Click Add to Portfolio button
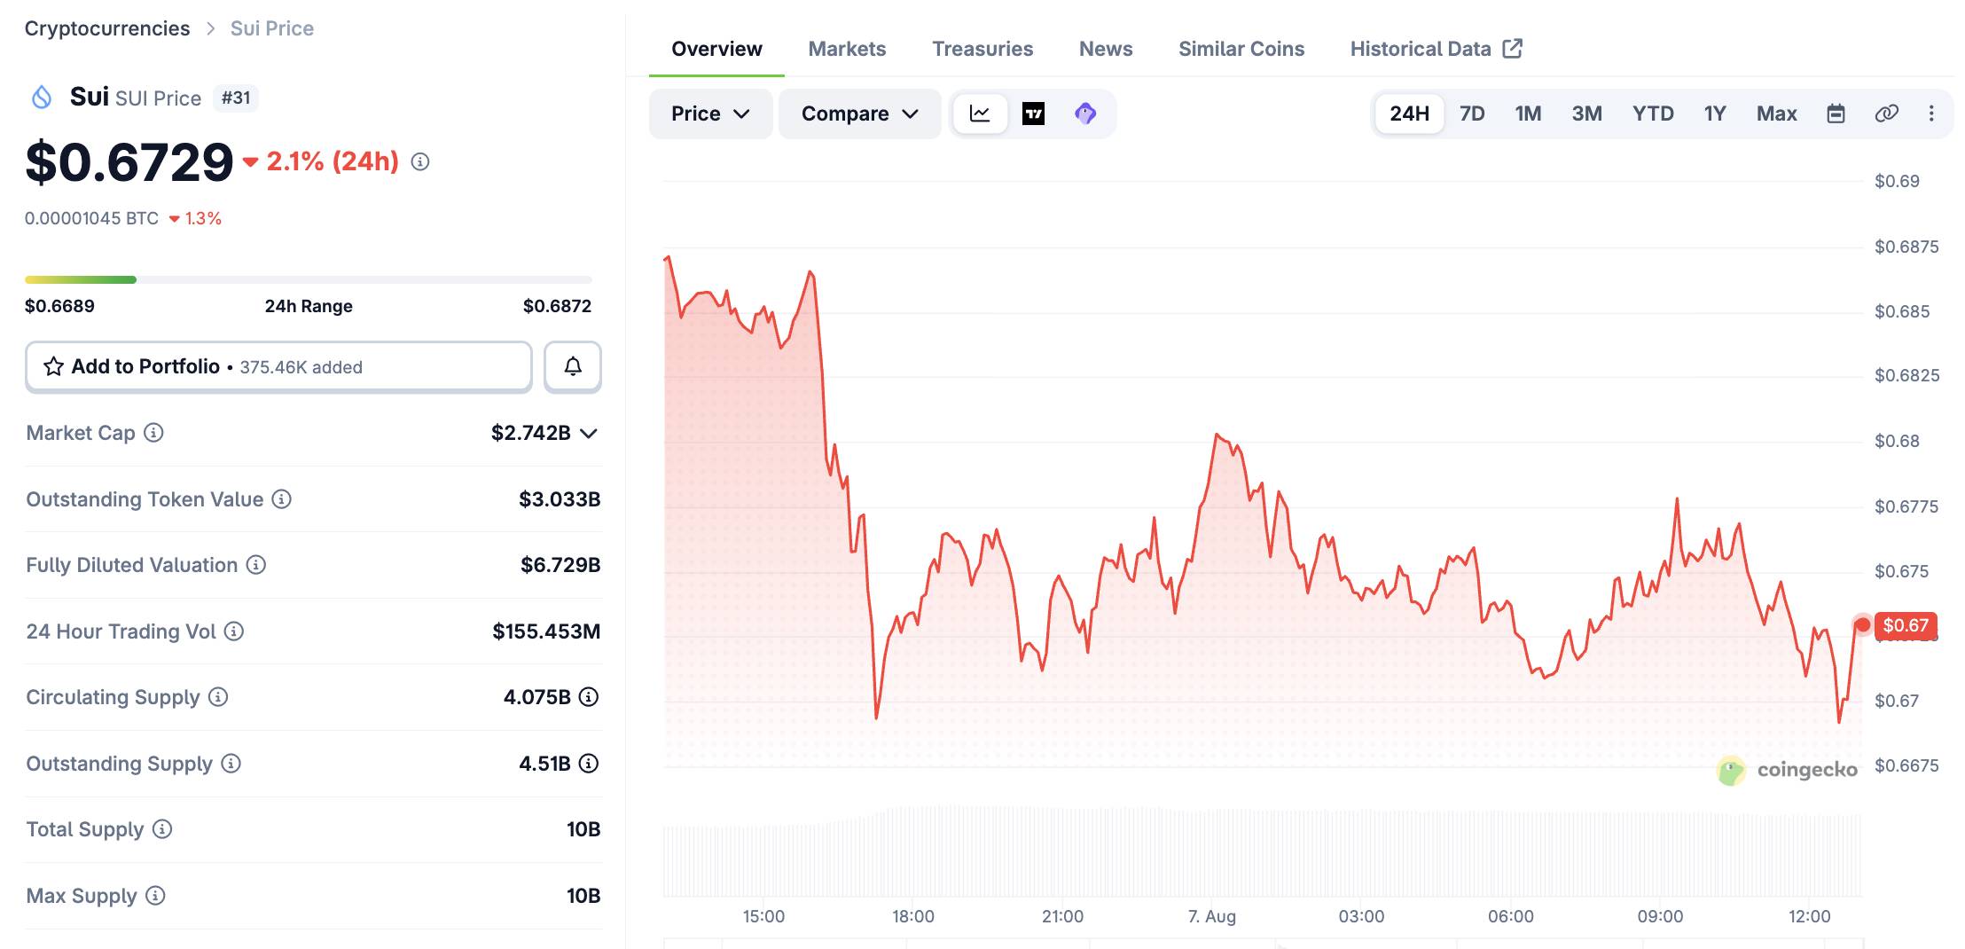 tap(278, 366)
